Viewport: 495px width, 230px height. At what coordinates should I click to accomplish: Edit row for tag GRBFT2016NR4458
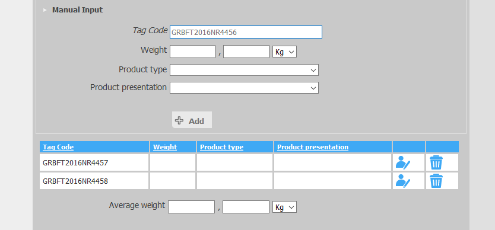(403, 181)
